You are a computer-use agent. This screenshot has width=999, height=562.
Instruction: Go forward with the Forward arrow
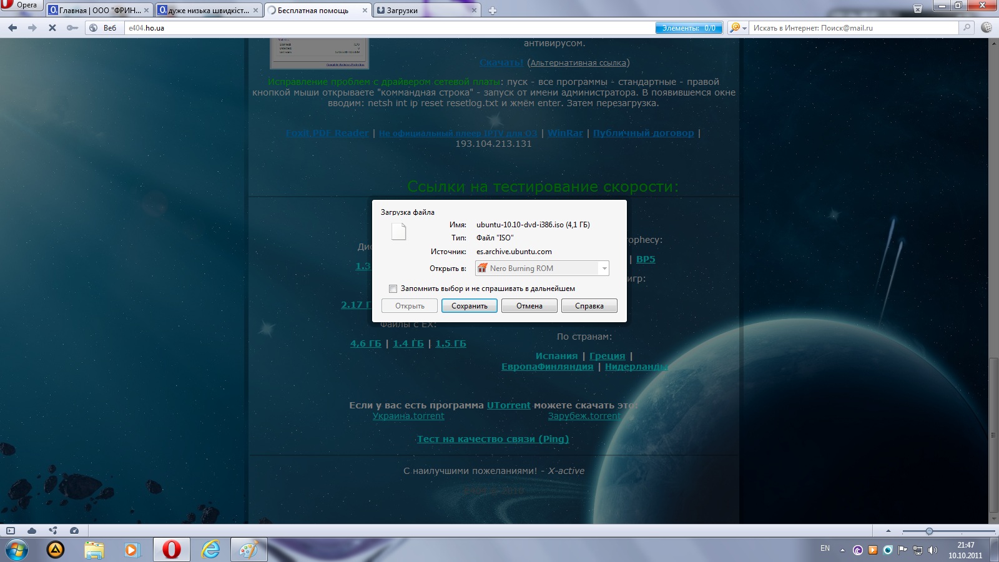(32, 27)
